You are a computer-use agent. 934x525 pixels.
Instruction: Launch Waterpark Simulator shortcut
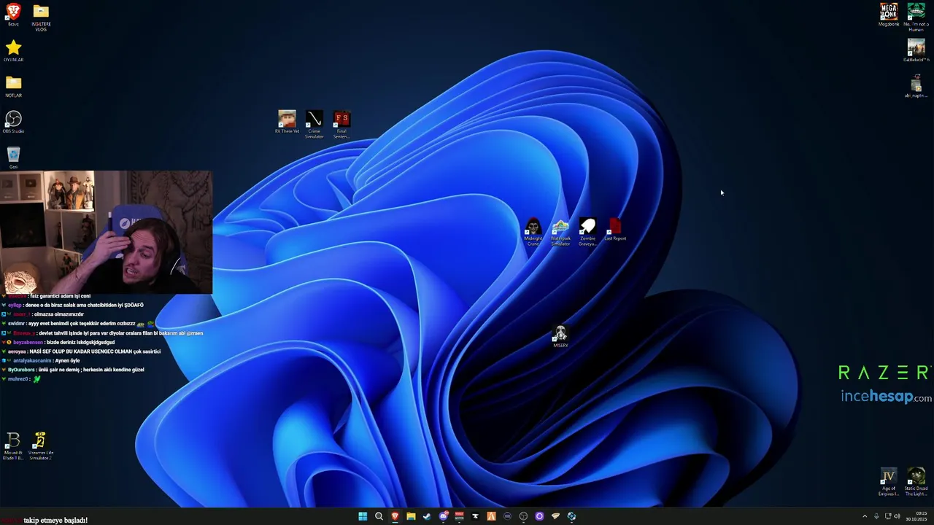(x=560, y=232)
